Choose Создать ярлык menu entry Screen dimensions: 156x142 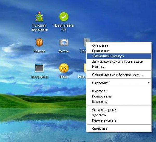pos(119,110)
